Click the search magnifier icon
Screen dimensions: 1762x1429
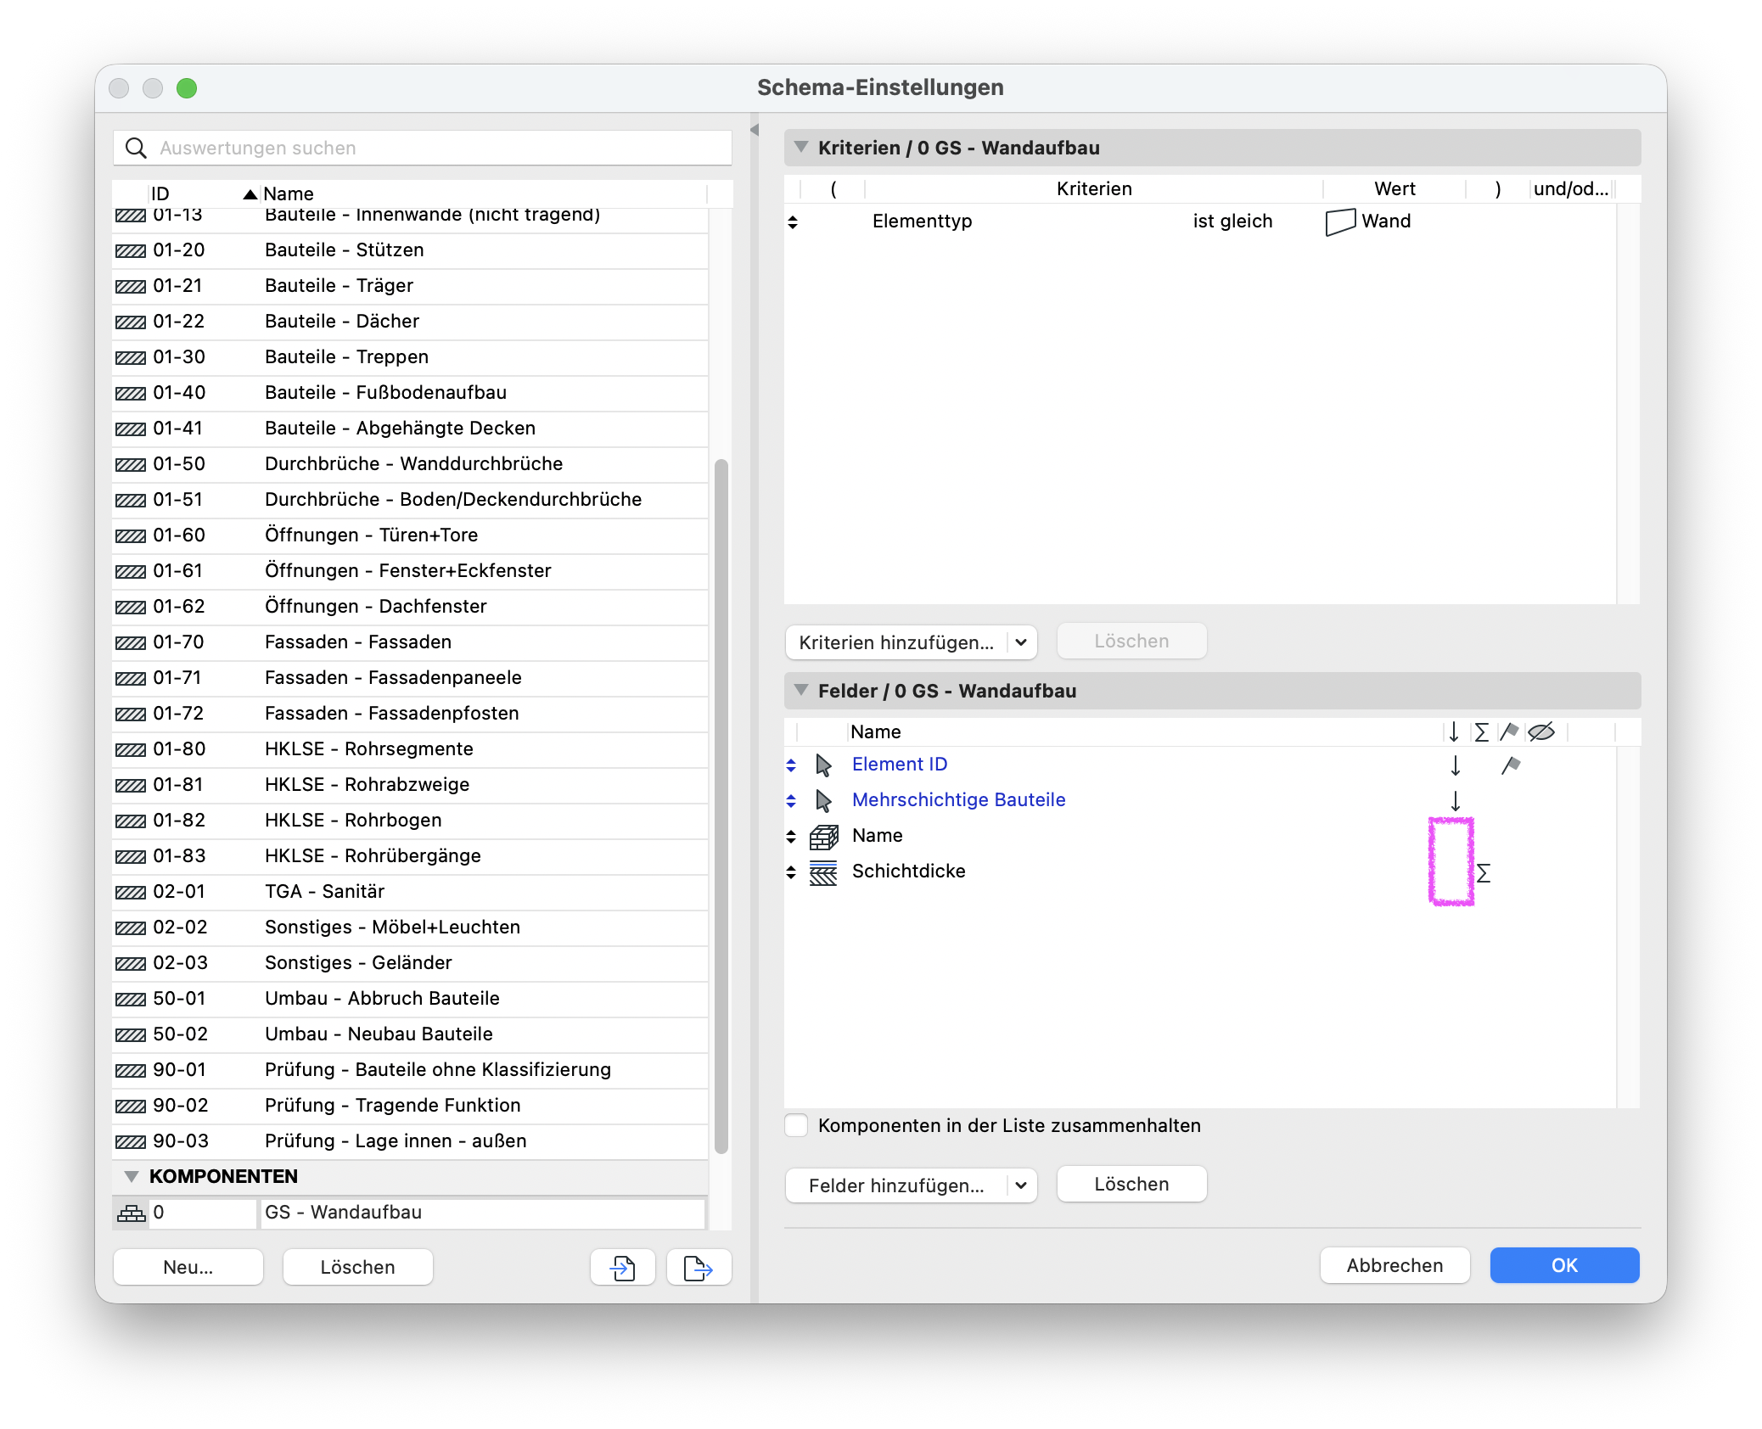(x=136, y=148)
